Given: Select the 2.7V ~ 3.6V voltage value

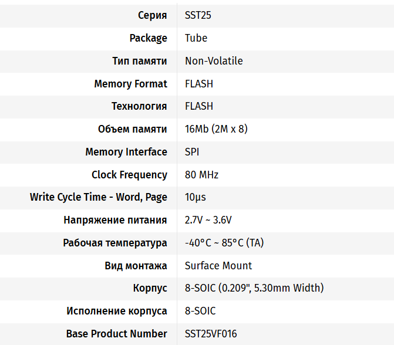Looking at the screenshot, I should (208, 220).
